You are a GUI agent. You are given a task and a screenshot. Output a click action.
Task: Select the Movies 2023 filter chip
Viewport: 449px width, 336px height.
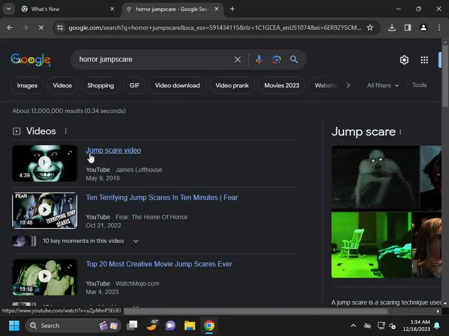[x=282, y=85]
